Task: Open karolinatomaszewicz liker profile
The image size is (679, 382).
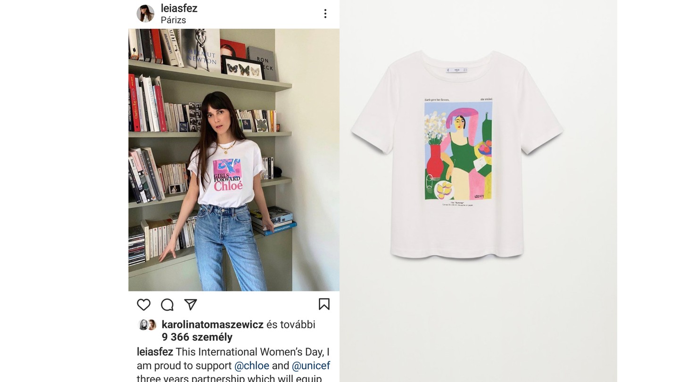Action: click(x=213, y=324)
